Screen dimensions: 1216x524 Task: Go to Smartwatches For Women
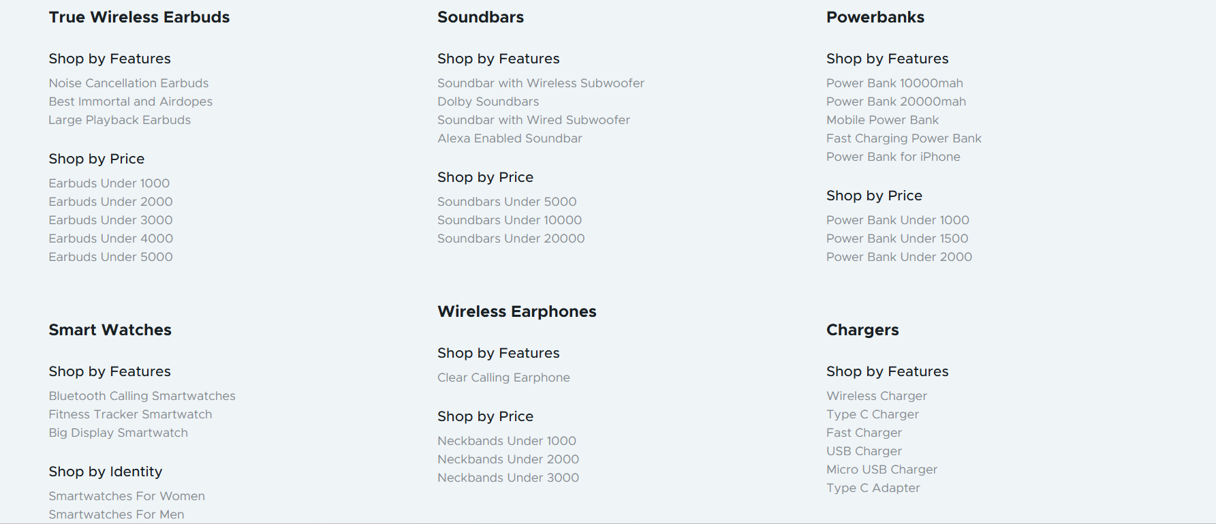coord(127,496)
